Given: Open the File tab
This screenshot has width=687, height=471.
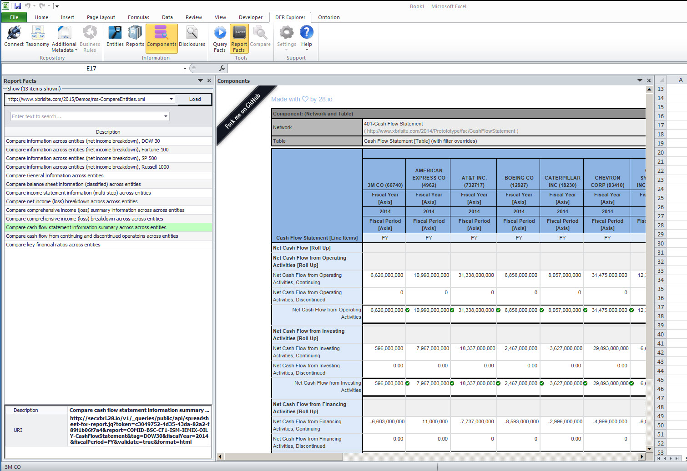Looking at the screenshot, I should (x=14, y=17).
